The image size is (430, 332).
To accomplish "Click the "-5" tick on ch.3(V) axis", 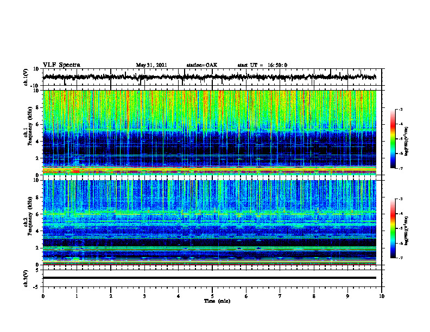I will pos(36,287).
